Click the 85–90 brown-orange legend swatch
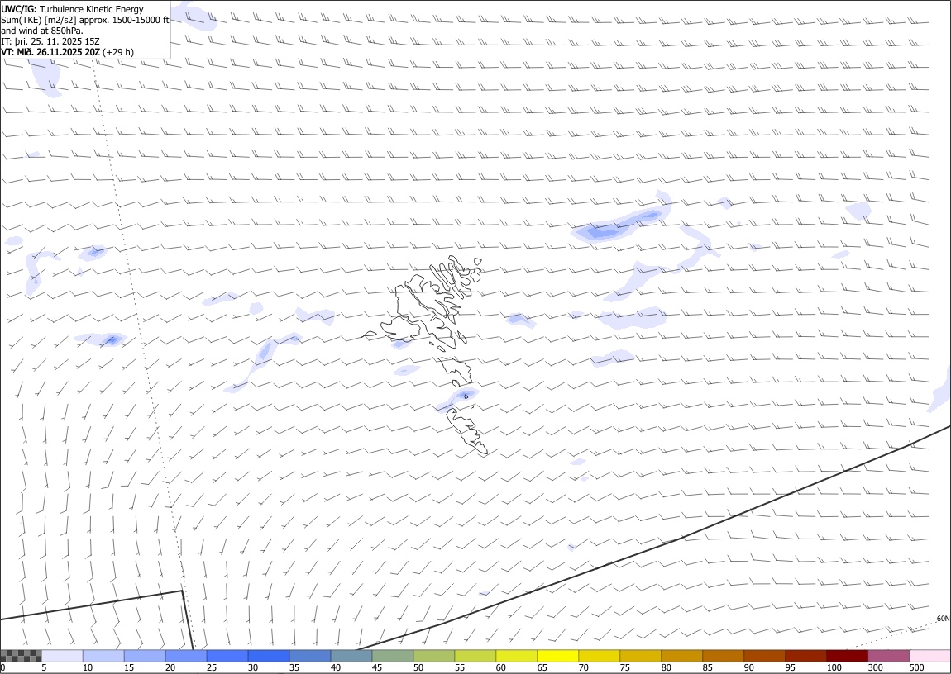 pos(723,656)
